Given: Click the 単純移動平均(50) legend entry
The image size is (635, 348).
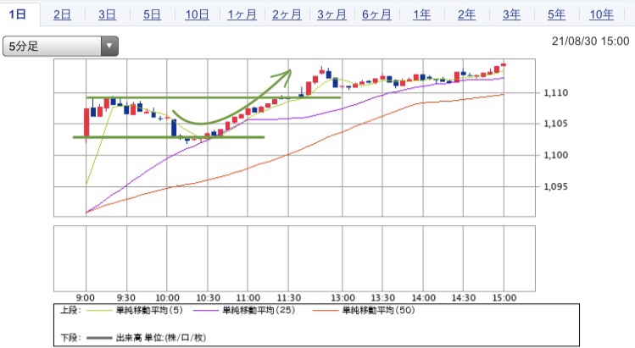Looking at the screenshot, I should (x=379, y=311).
